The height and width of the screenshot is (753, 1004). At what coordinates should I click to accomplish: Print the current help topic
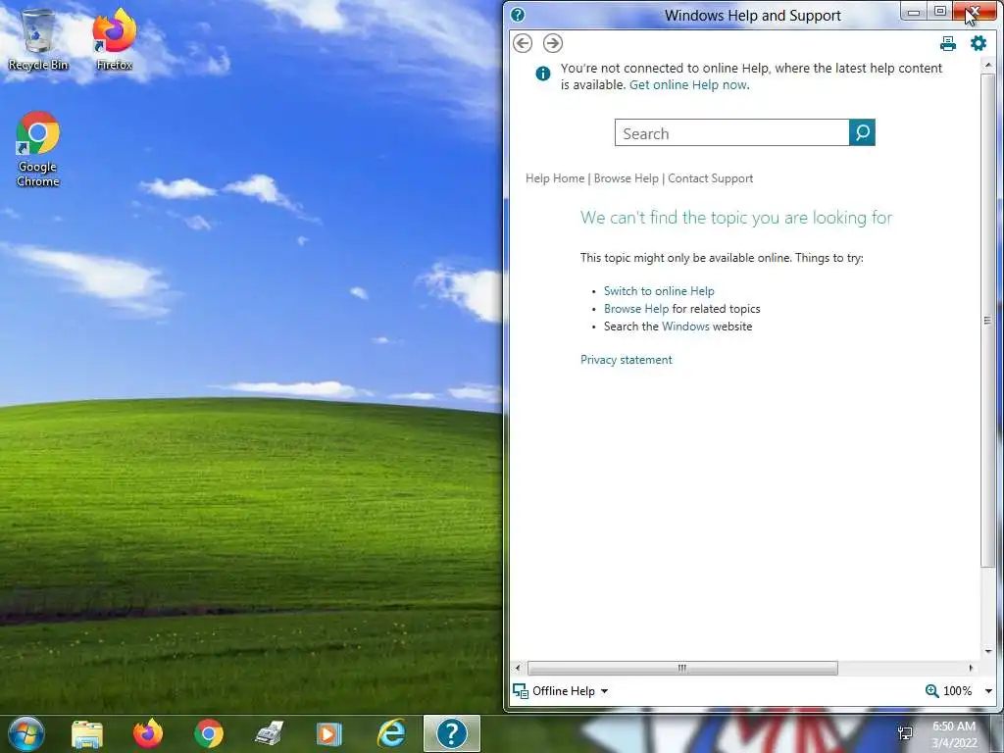[x=948, y=43]
